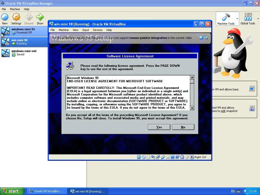The height and width of the screenshot is (195, 260).
Task: Decline the license with the No button
Action: (x=183, y=127)
